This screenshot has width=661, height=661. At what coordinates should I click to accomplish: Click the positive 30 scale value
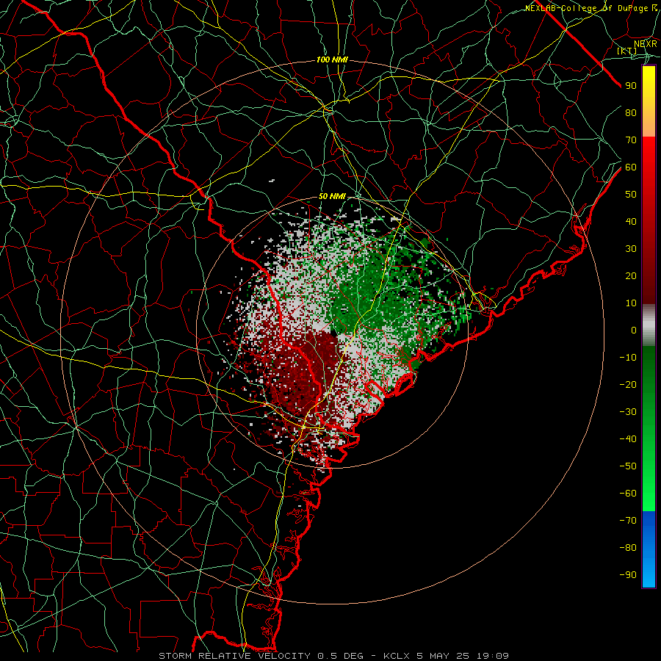point(631,249)
